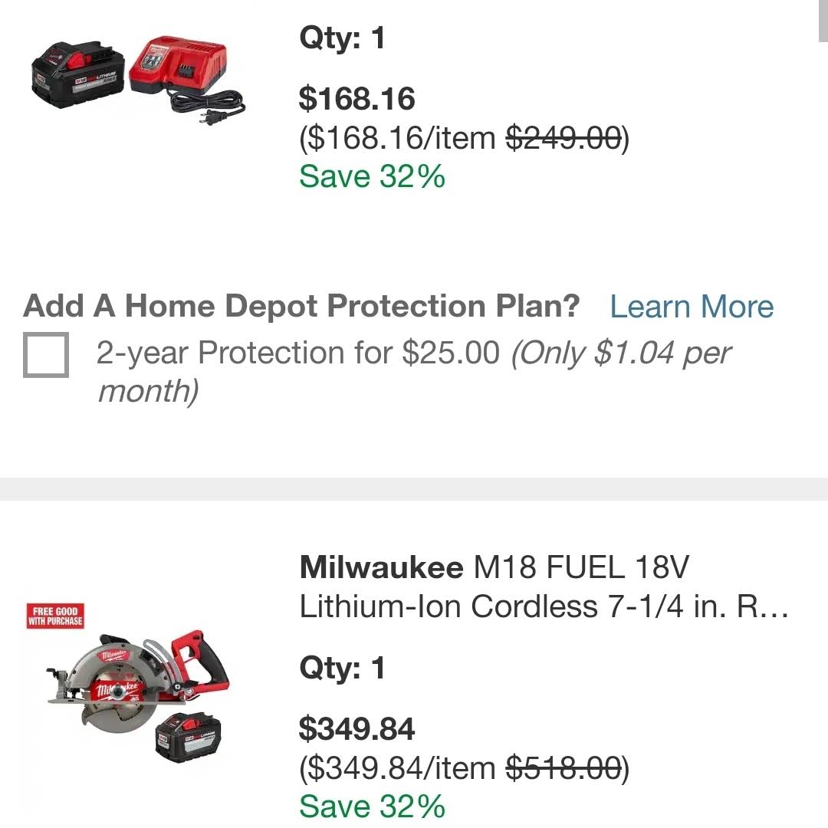Click the battery kit Save 32% label
Image resolution: width=828 pixels, height=828 pixels.
tap(373, 176)
